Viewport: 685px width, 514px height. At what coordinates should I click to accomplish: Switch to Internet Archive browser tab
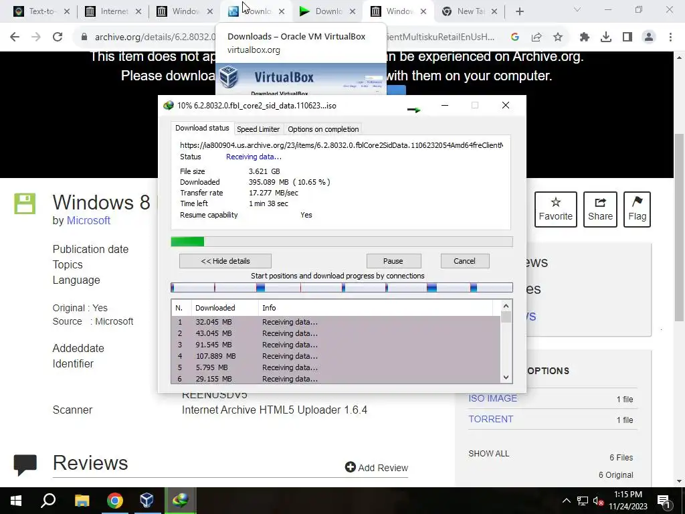tap(114, 11)
